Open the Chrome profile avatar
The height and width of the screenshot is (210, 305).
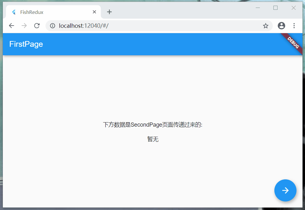pos(281,26)
